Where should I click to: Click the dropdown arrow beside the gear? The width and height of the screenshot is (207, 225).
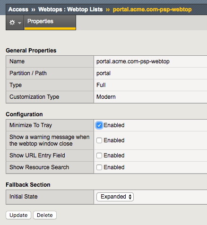[19, 23]
